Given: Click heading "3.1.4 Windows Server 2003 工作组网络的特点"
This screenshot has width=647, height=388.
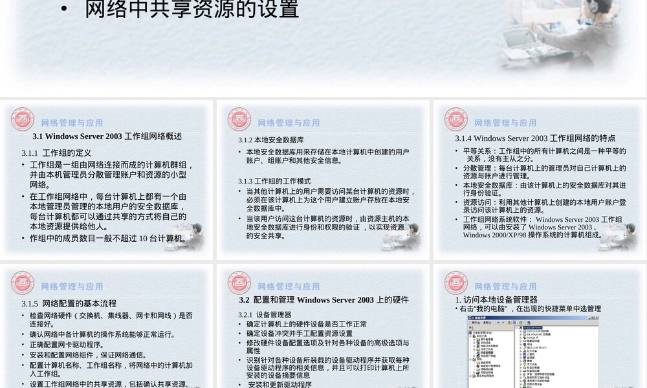Looking at the screenshot, I should pos(535,138).
